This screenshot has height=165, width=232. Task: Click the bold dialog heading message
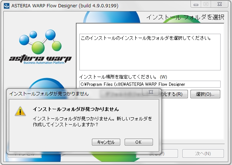tap(76, 109)
